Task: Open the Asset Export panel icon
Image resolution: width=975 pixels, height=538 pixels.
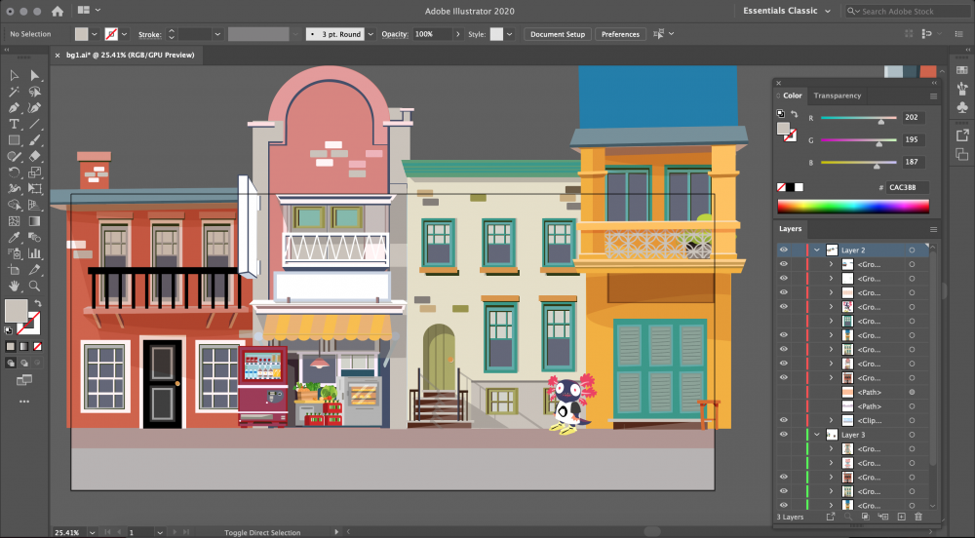Action: pyautogui.click(x=962, y=134)
